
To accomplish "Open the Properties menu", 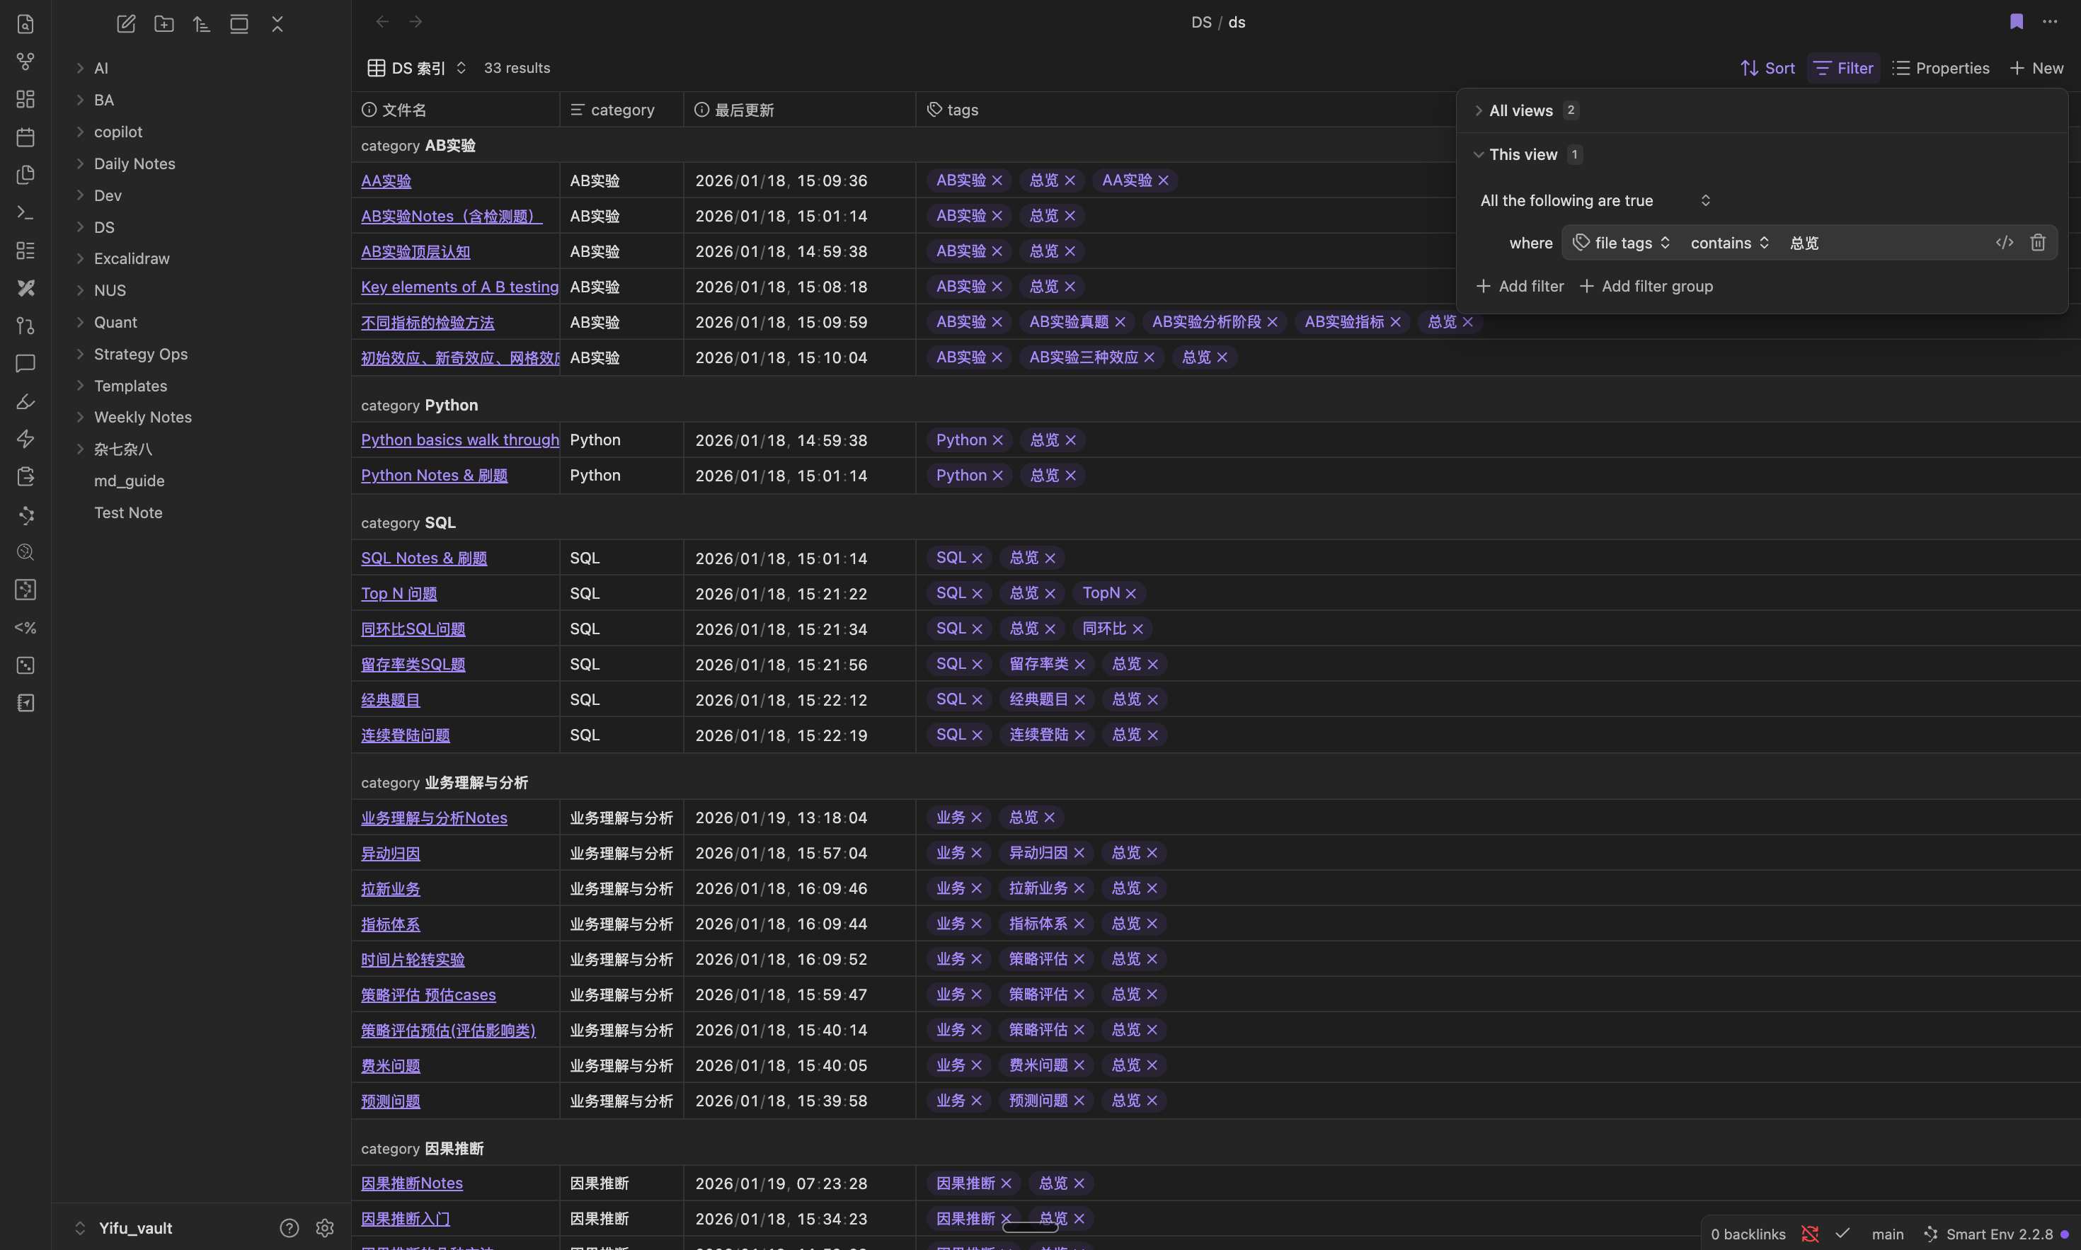I will click(1940, 68).
